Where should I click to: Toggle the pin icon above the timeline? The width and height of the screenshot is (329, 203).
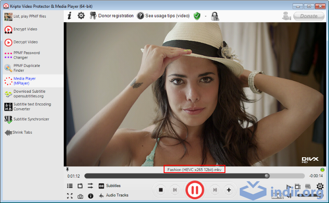coord(67,169)
